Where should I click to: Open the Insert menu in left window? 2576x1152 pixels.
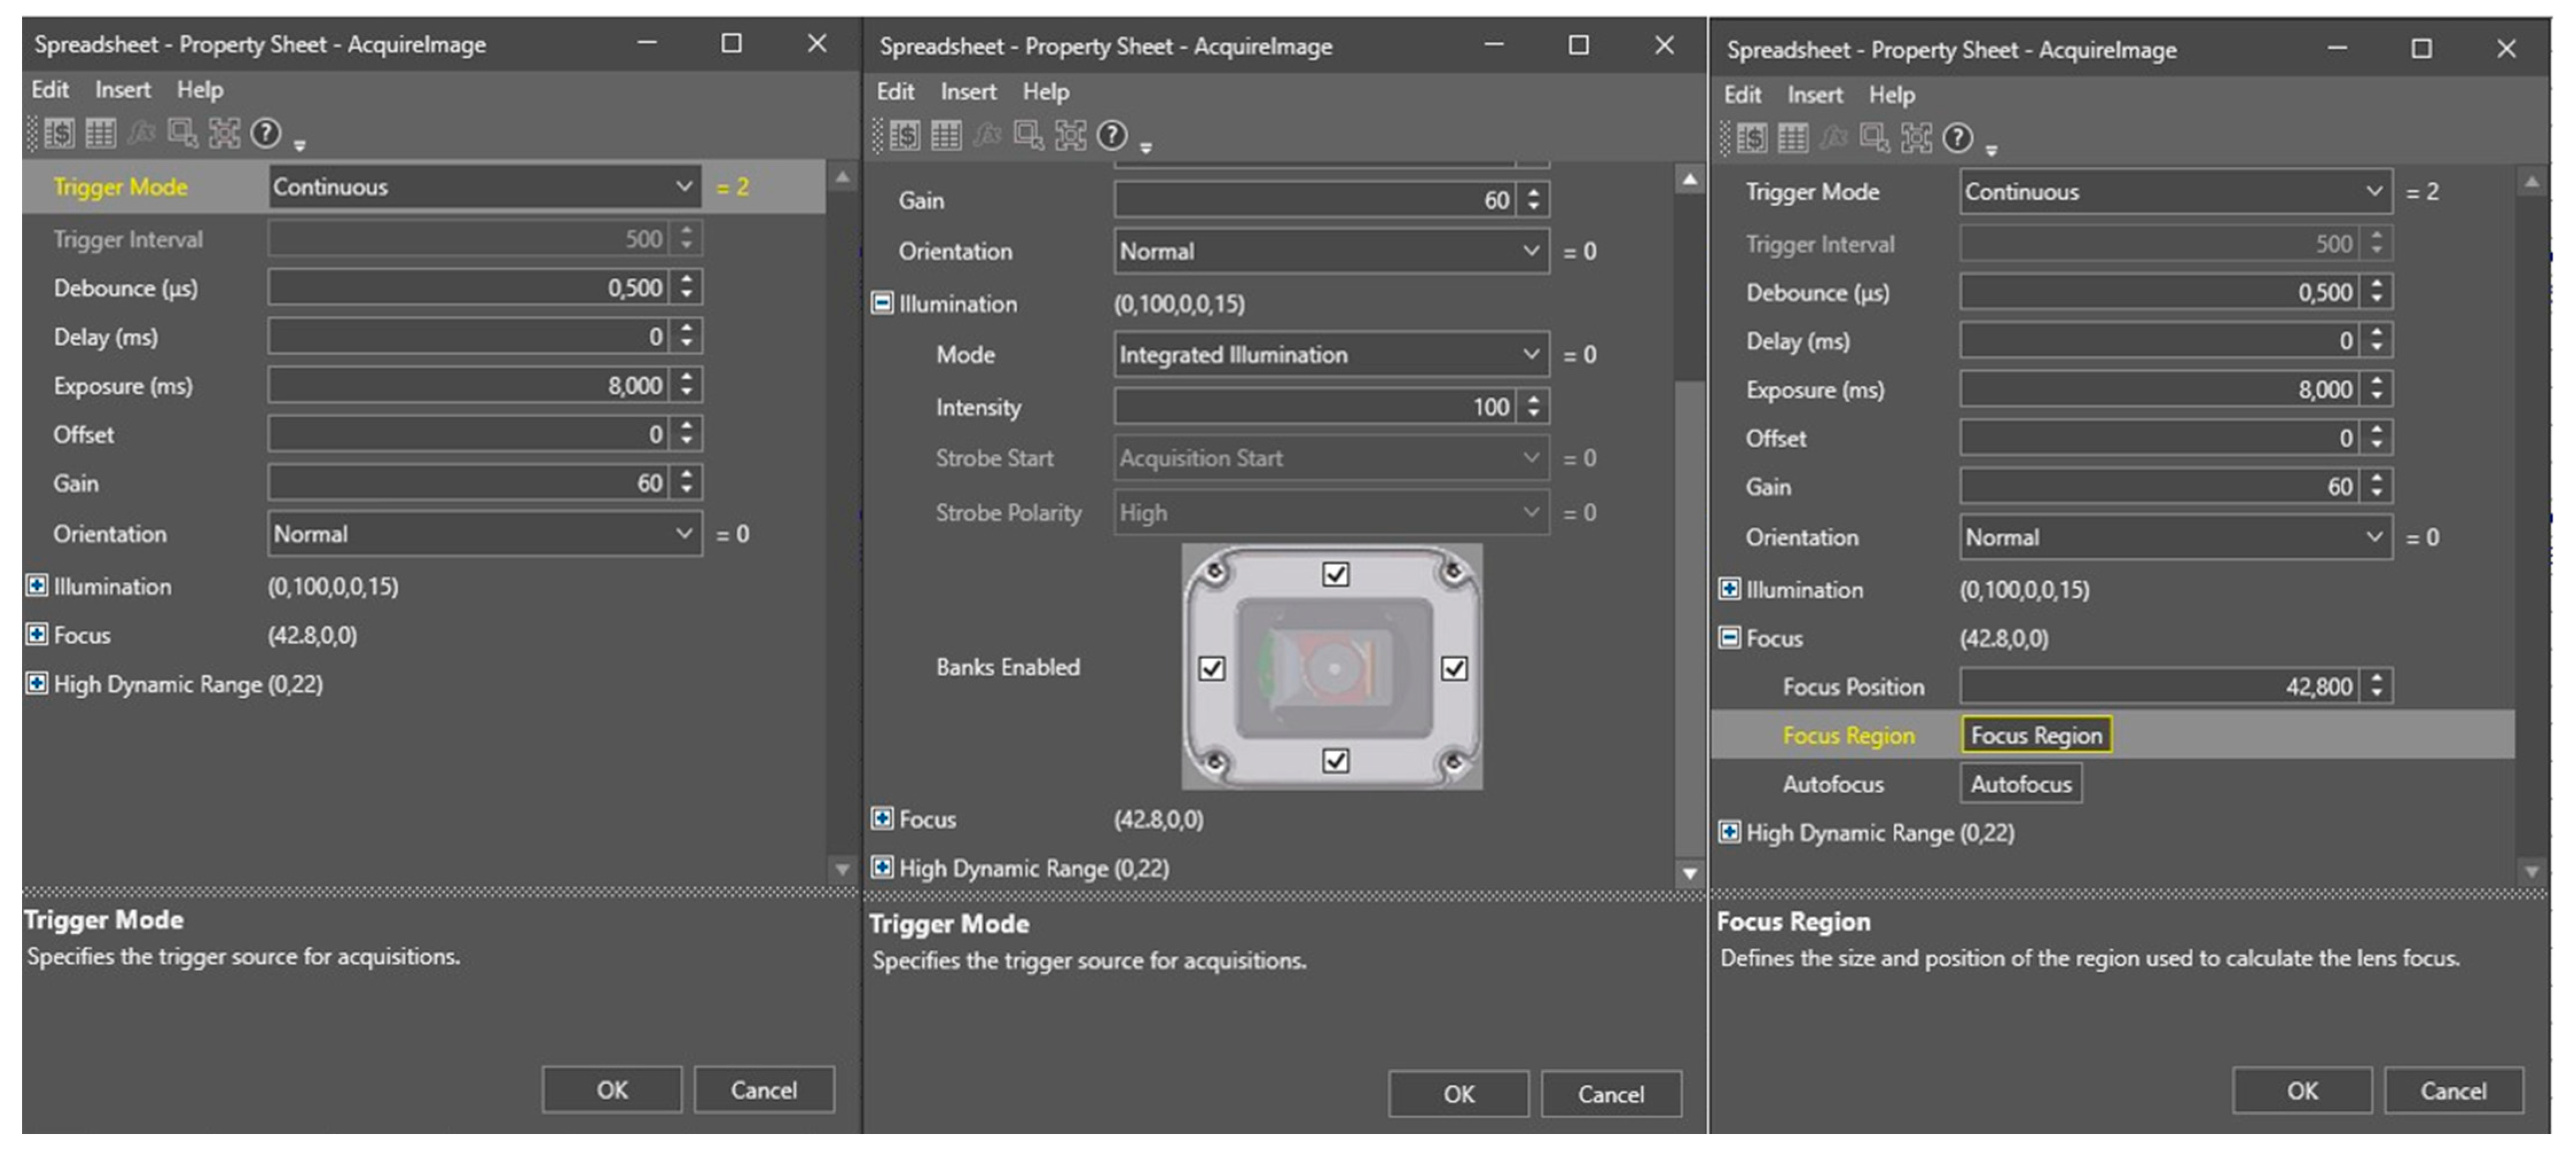pyautogui.click(x=122, y=90)
